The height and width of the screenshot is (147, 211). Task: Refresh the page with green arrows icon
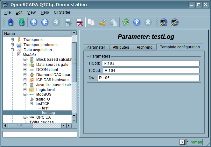(x=126, y=22)
